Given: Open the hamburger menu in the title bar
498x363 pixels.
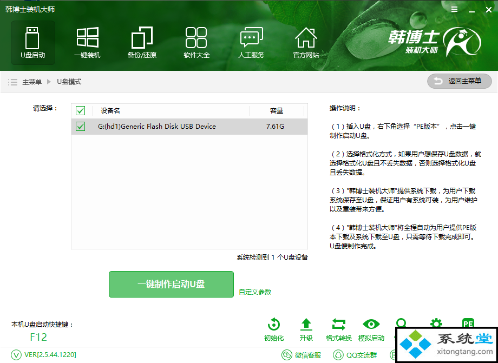Looking at the screenshot, I should point(454,9).
